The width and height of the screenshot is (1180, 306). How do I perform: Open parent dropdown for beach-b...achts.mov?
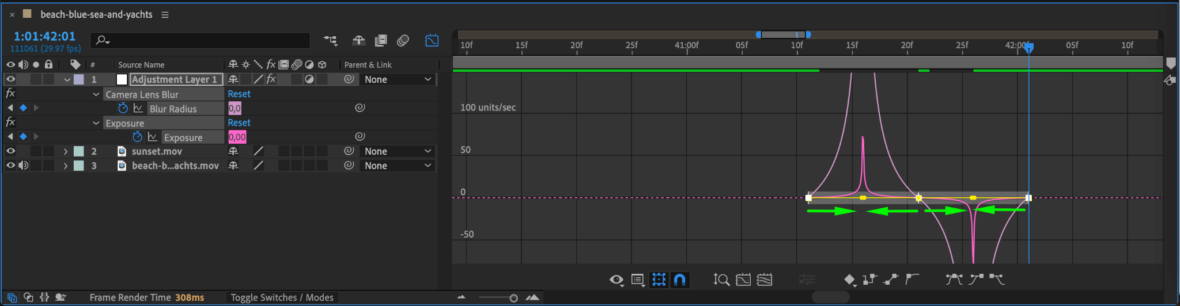click(x=398, y=166)
